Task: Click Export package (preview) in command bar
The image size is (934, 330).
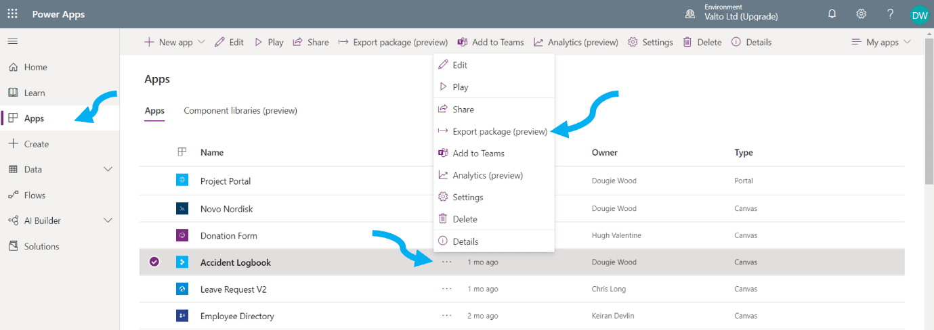Action: pos(393,42)
